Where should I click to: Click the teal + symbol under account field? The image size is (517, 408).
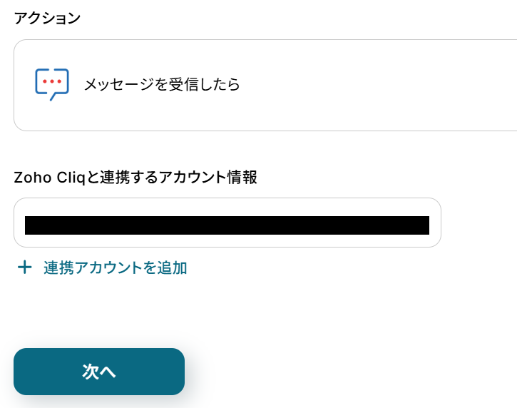25,267
